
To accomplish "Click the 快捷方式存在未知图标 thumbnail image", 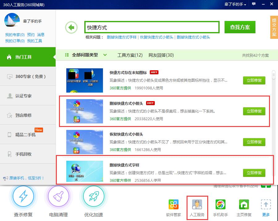I will [85, 80].
